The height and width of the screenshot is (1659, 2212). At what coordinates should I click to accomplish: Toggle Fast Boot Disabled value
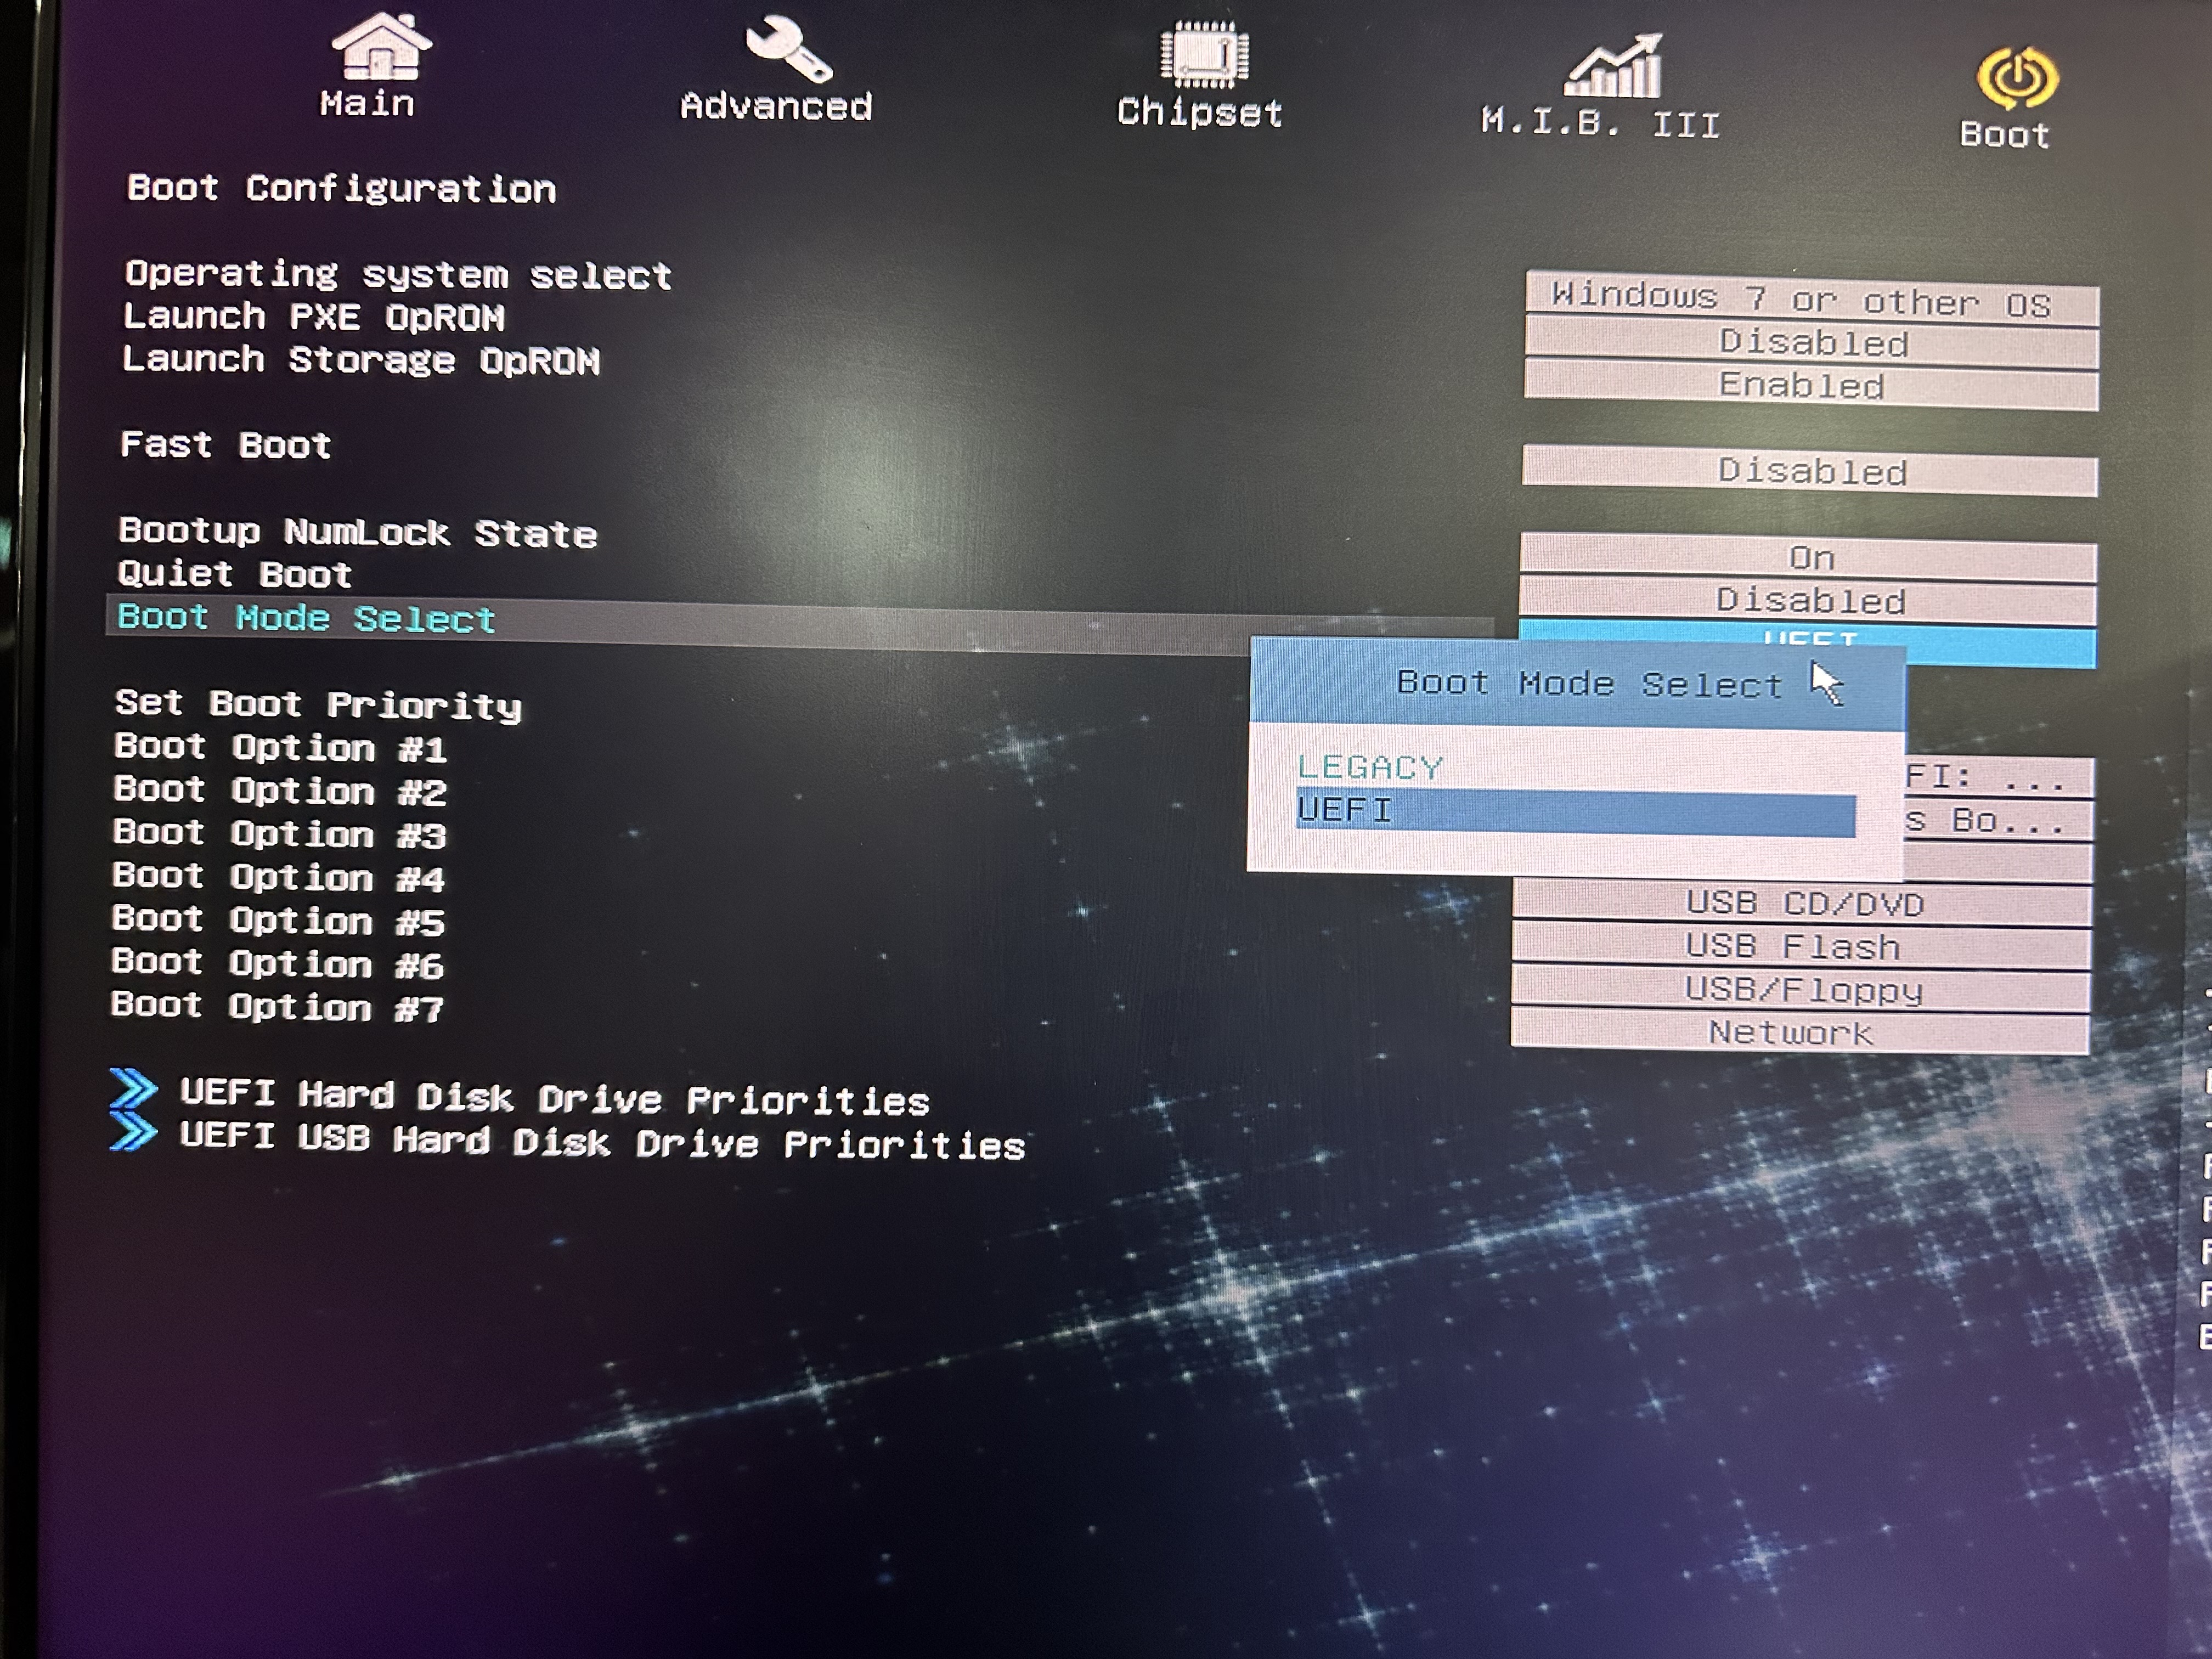click(x=1810, y=471)
